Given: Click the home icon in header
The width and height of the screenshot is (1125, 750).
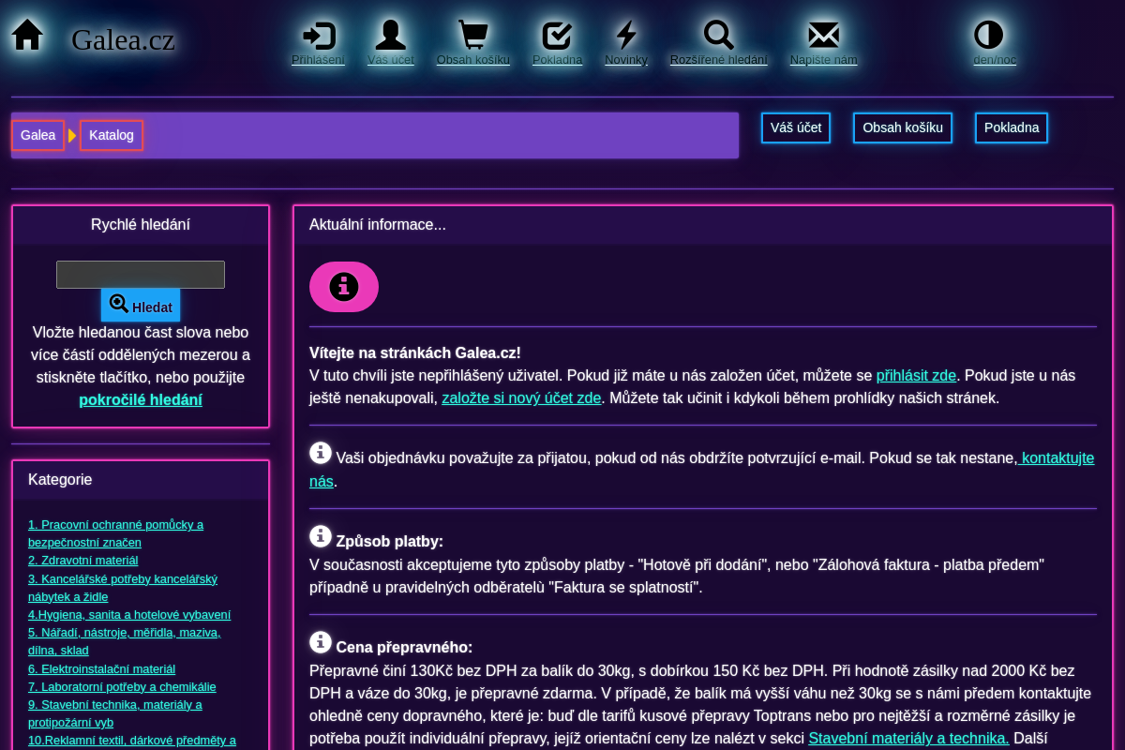Looking at the screenshot, I should pos(27,36).
